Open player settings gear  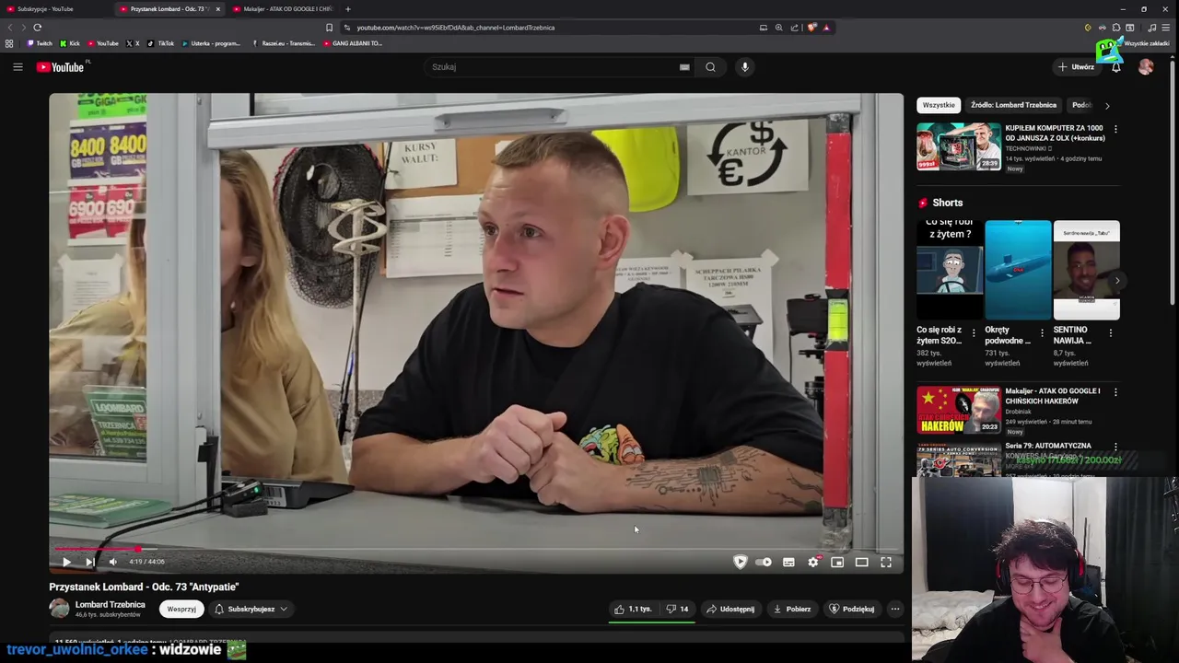(813, 562)
